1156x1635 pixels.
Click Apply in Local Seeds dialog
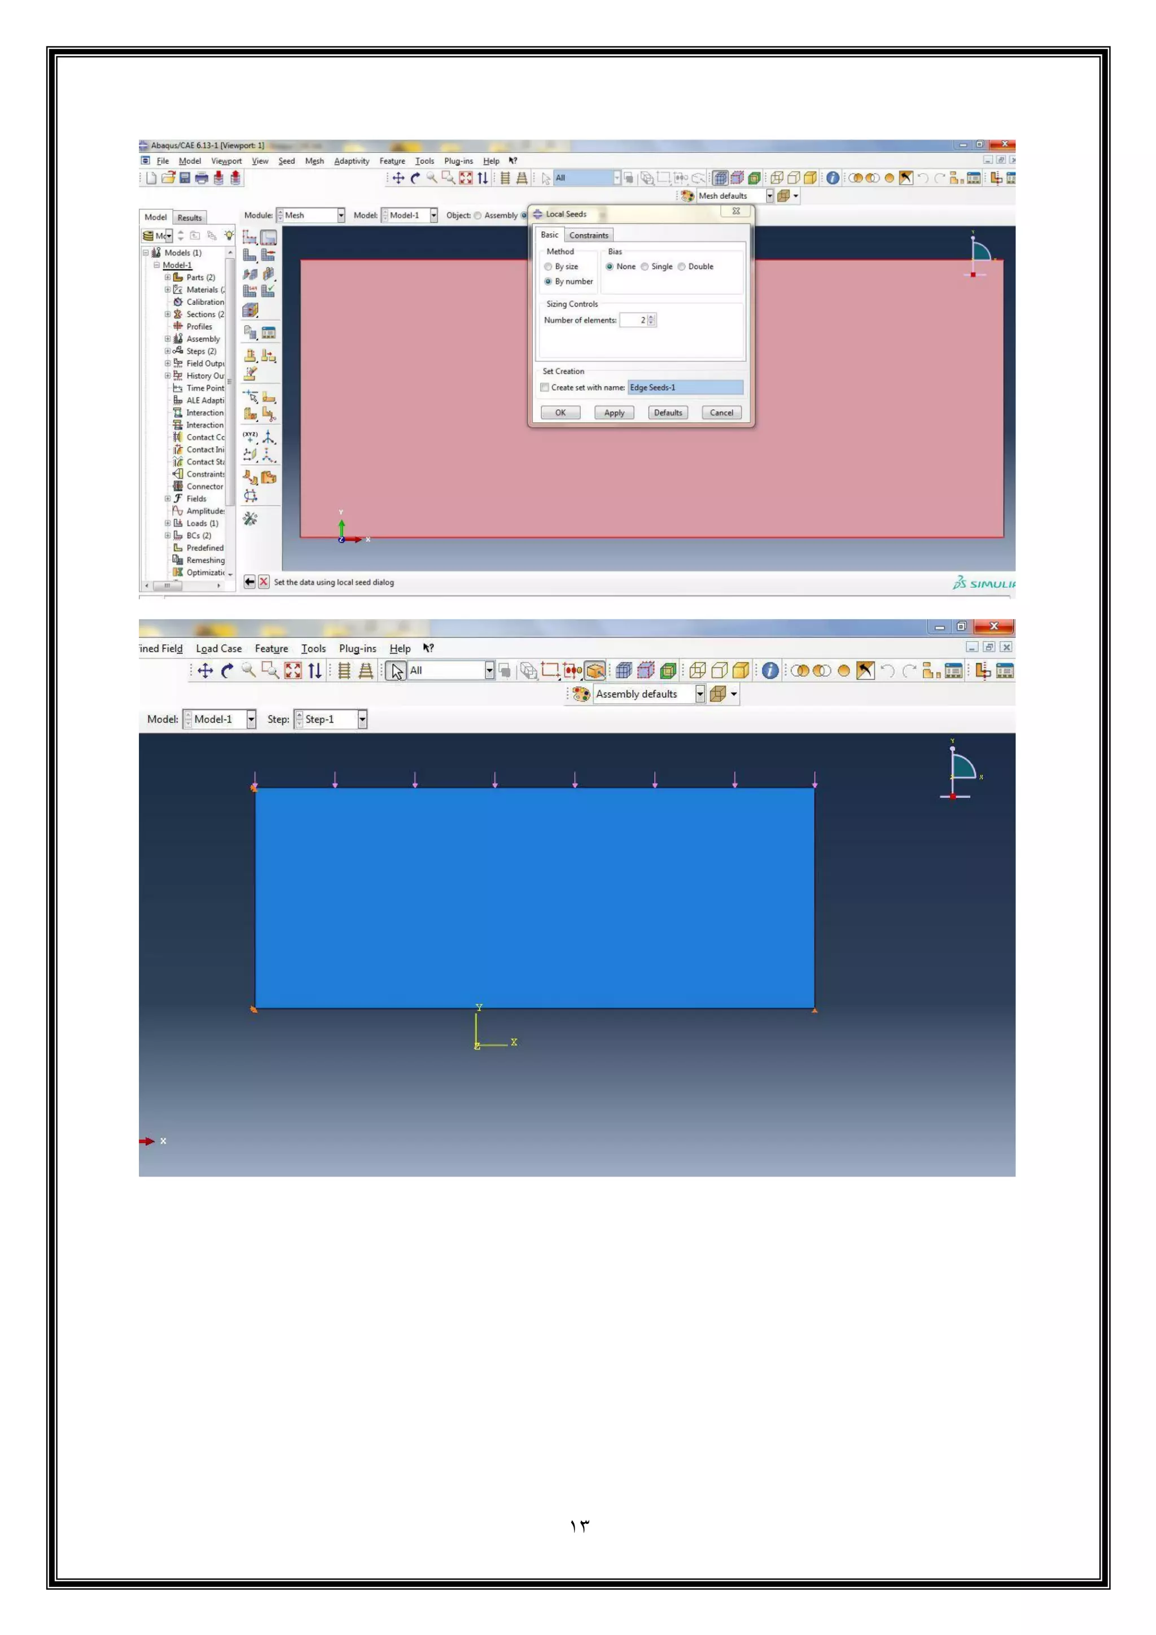(614, 412)
